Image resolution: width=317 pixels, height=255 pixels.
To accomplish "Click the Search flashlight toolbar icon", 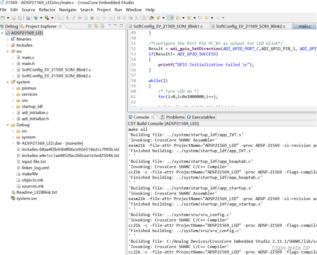I will coord(158,18).
